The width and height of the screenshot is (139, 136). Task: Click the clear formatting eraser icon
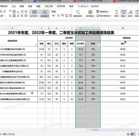[1, 16]
